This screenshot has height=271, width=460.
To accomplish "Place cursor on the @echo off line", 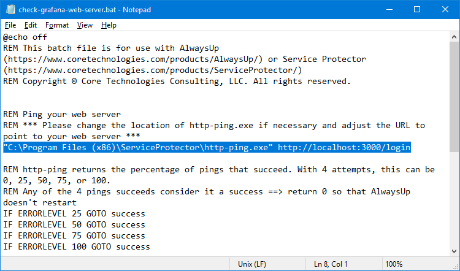I will (x=25, y=37).
